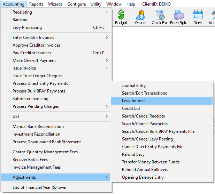Open the Help menu
The image size is (215, 194).
point(131,4)
